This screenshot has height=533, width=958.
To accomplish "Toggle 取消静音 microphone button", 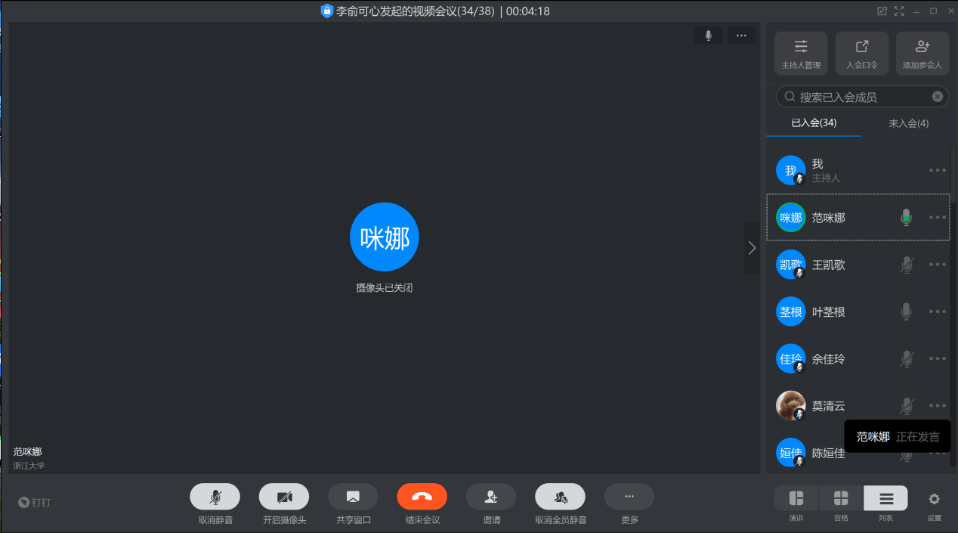I will tap(215, 497).
